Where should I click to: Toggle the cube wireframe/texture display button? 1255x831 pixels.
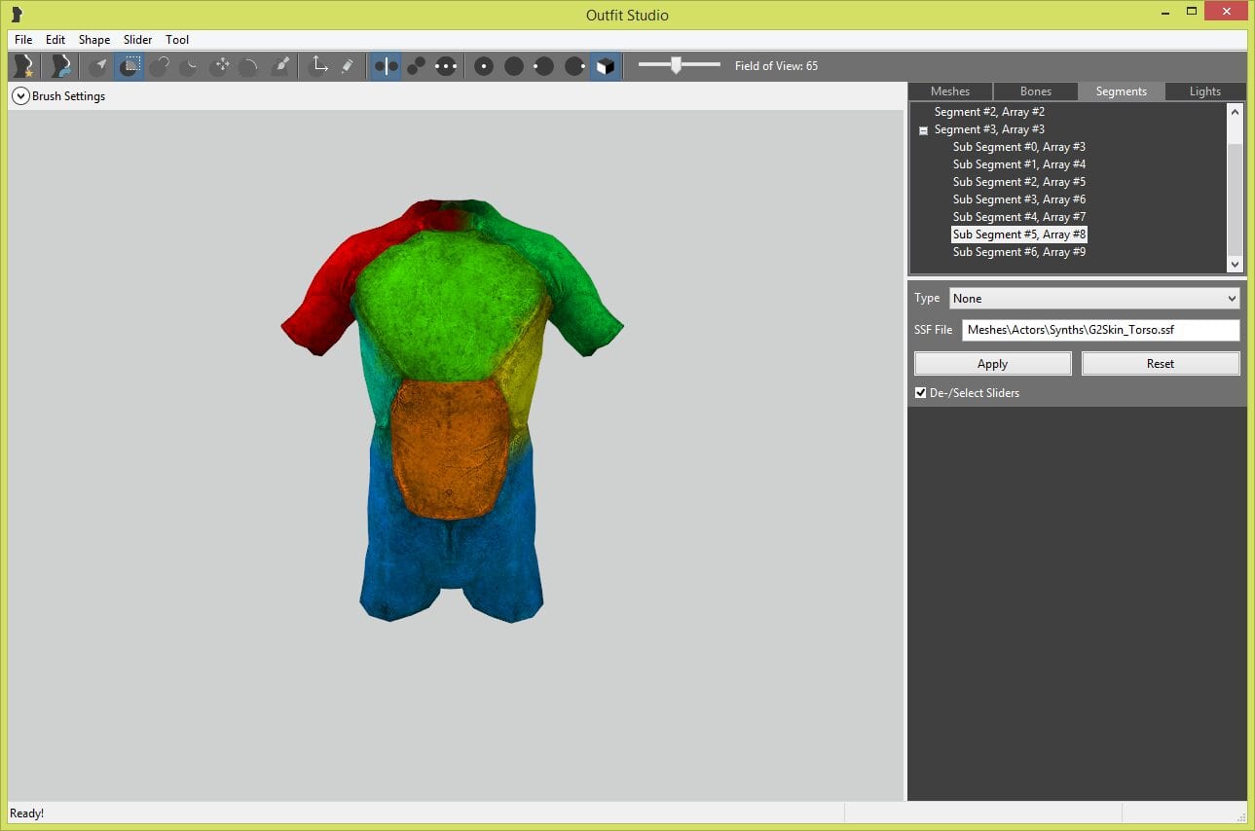pos(605,66)
